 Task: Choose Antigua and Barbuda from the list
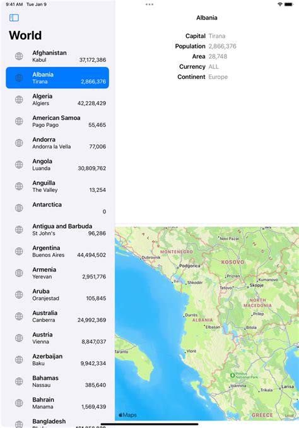coord(57,229)
